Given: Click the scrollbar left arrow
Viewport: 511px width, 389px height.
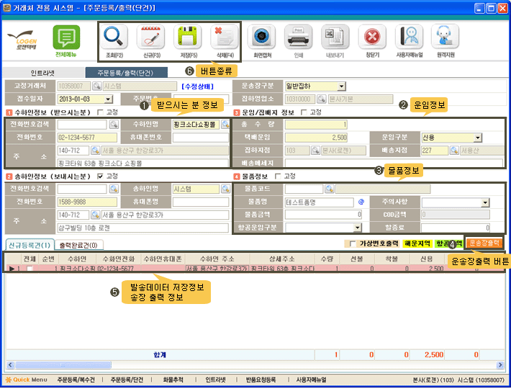Looking at the screenshot, I should [x=10, y=365].
